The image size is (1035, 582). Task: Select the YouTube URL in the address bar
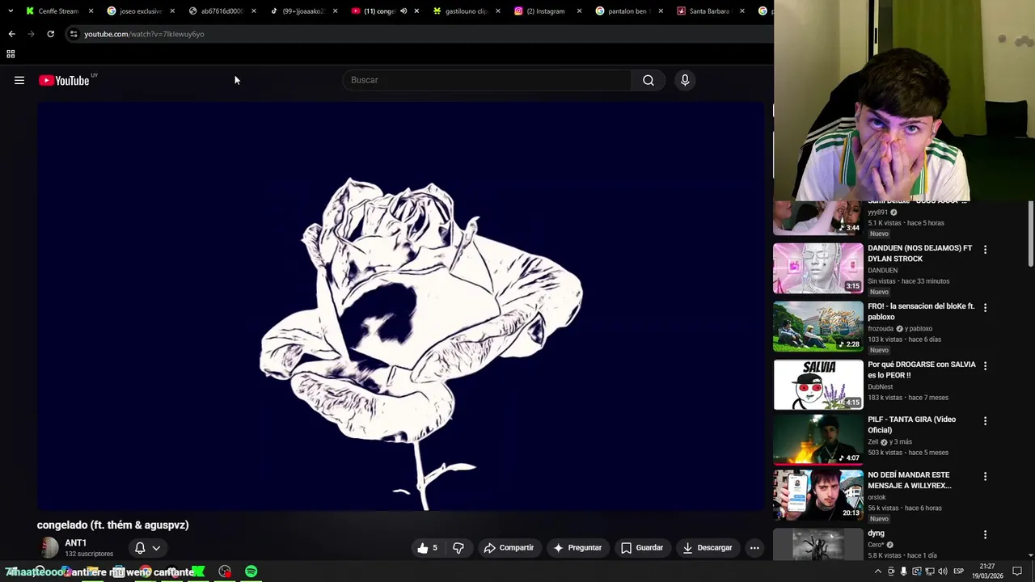tap(144, 34)
